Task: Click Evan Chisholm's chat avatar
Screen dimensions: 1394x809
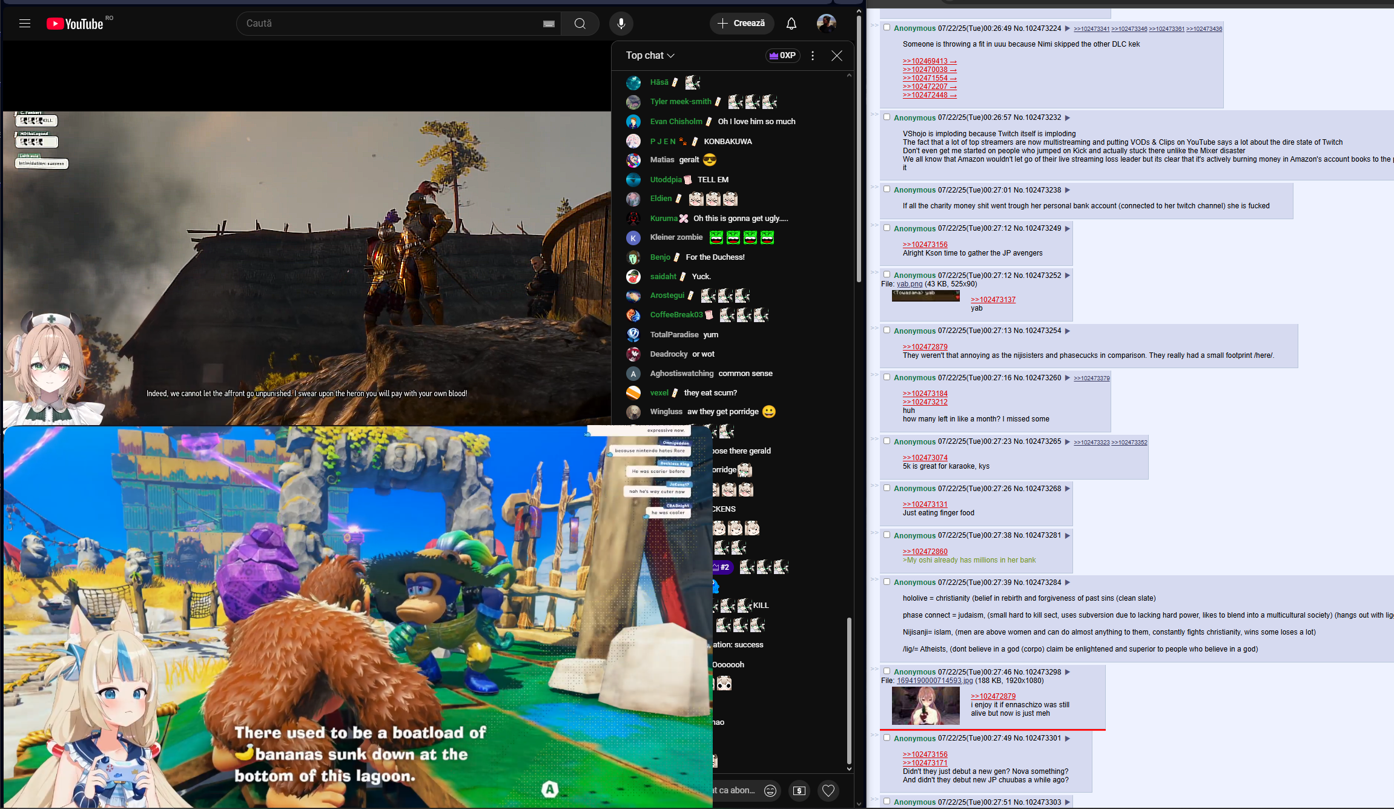Action: point(633,122)
